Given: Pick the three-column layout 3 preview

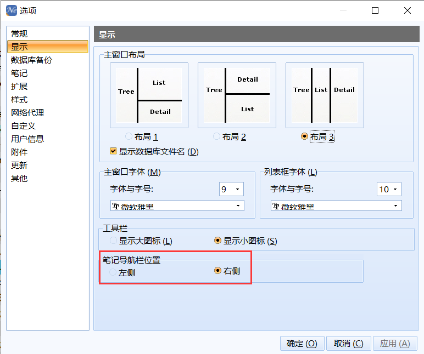Looking at the screenshot, I should (324, 95).
